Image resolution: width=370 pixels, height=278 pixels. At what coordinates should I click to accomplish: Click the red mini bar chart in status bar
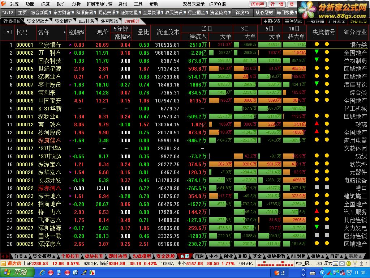(x=275, y=264)
